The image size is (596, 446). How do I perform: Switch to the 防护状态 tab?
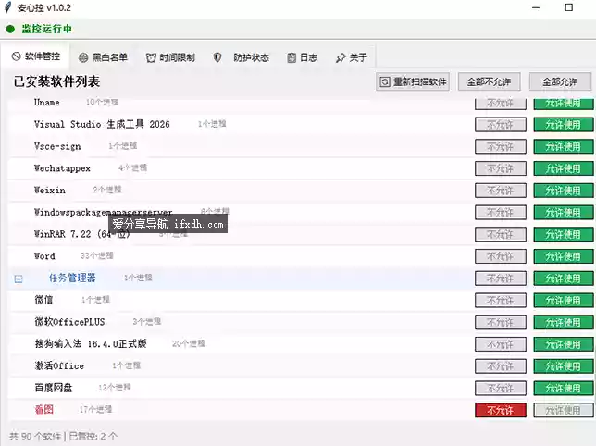[241, 57]
